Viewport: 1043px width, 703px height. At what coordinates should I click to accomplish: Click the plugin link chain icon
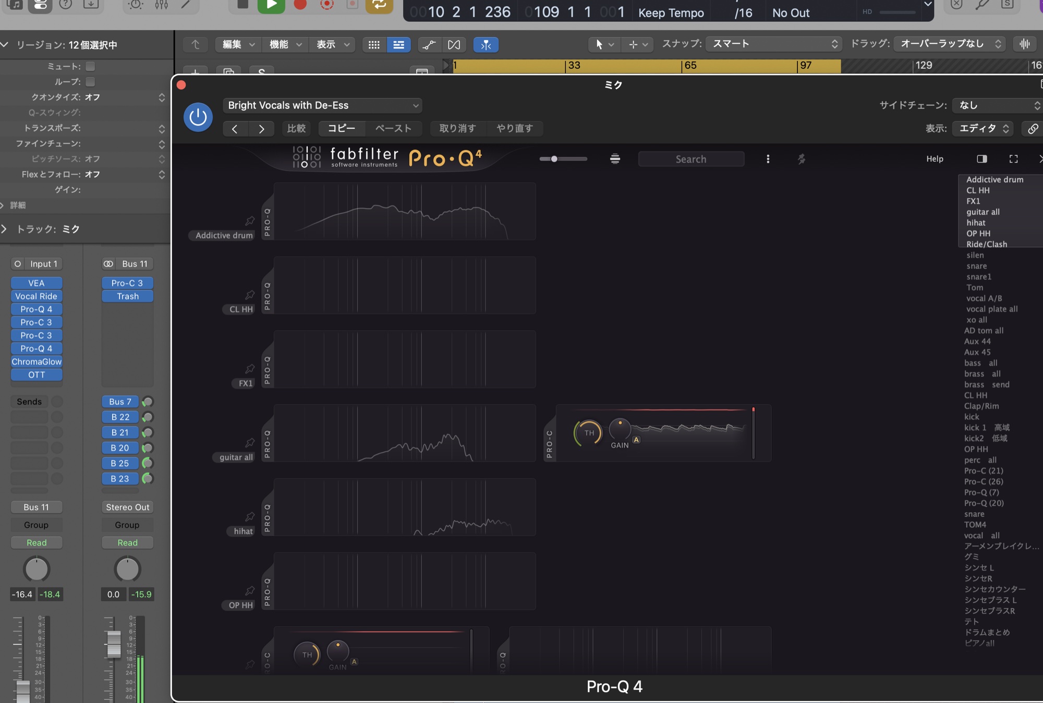(x=1033, y=129)
